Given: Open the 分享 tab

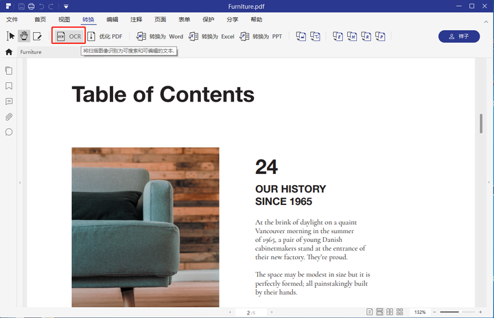Looking at the screenshot, I should tap(232, 19).
